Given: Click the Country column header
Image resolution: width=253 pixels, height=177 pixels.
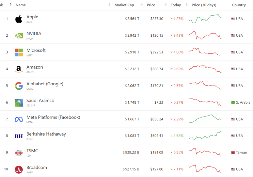Looking at the screenshot, I should tap(239, 5).
